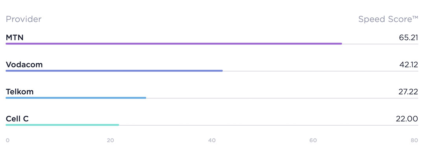Click the Speed Score™ column header

tap(388, 19)
